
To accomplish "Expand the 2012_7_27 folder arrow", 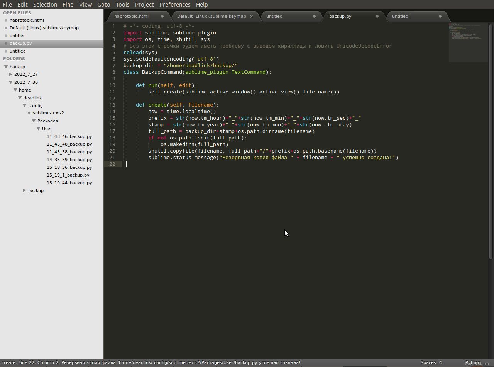I will (x=10, y=74).
